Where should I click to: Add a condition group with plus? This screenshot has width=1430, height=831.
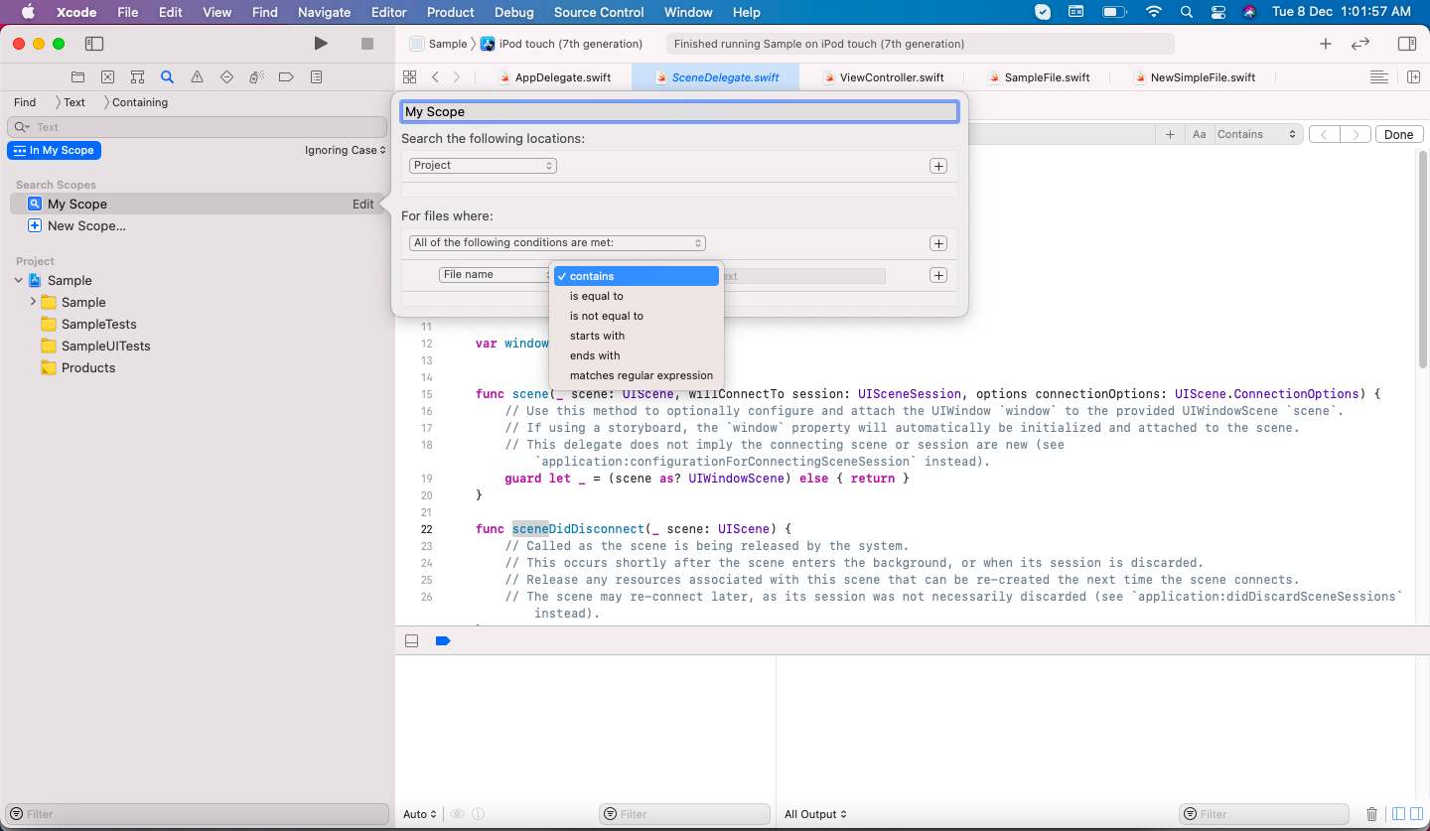click(937, 243)
